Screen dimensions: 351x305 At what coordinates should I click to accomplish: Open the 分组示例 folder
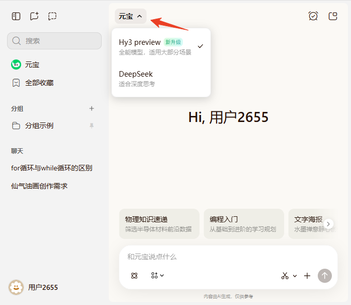point(54,126)
